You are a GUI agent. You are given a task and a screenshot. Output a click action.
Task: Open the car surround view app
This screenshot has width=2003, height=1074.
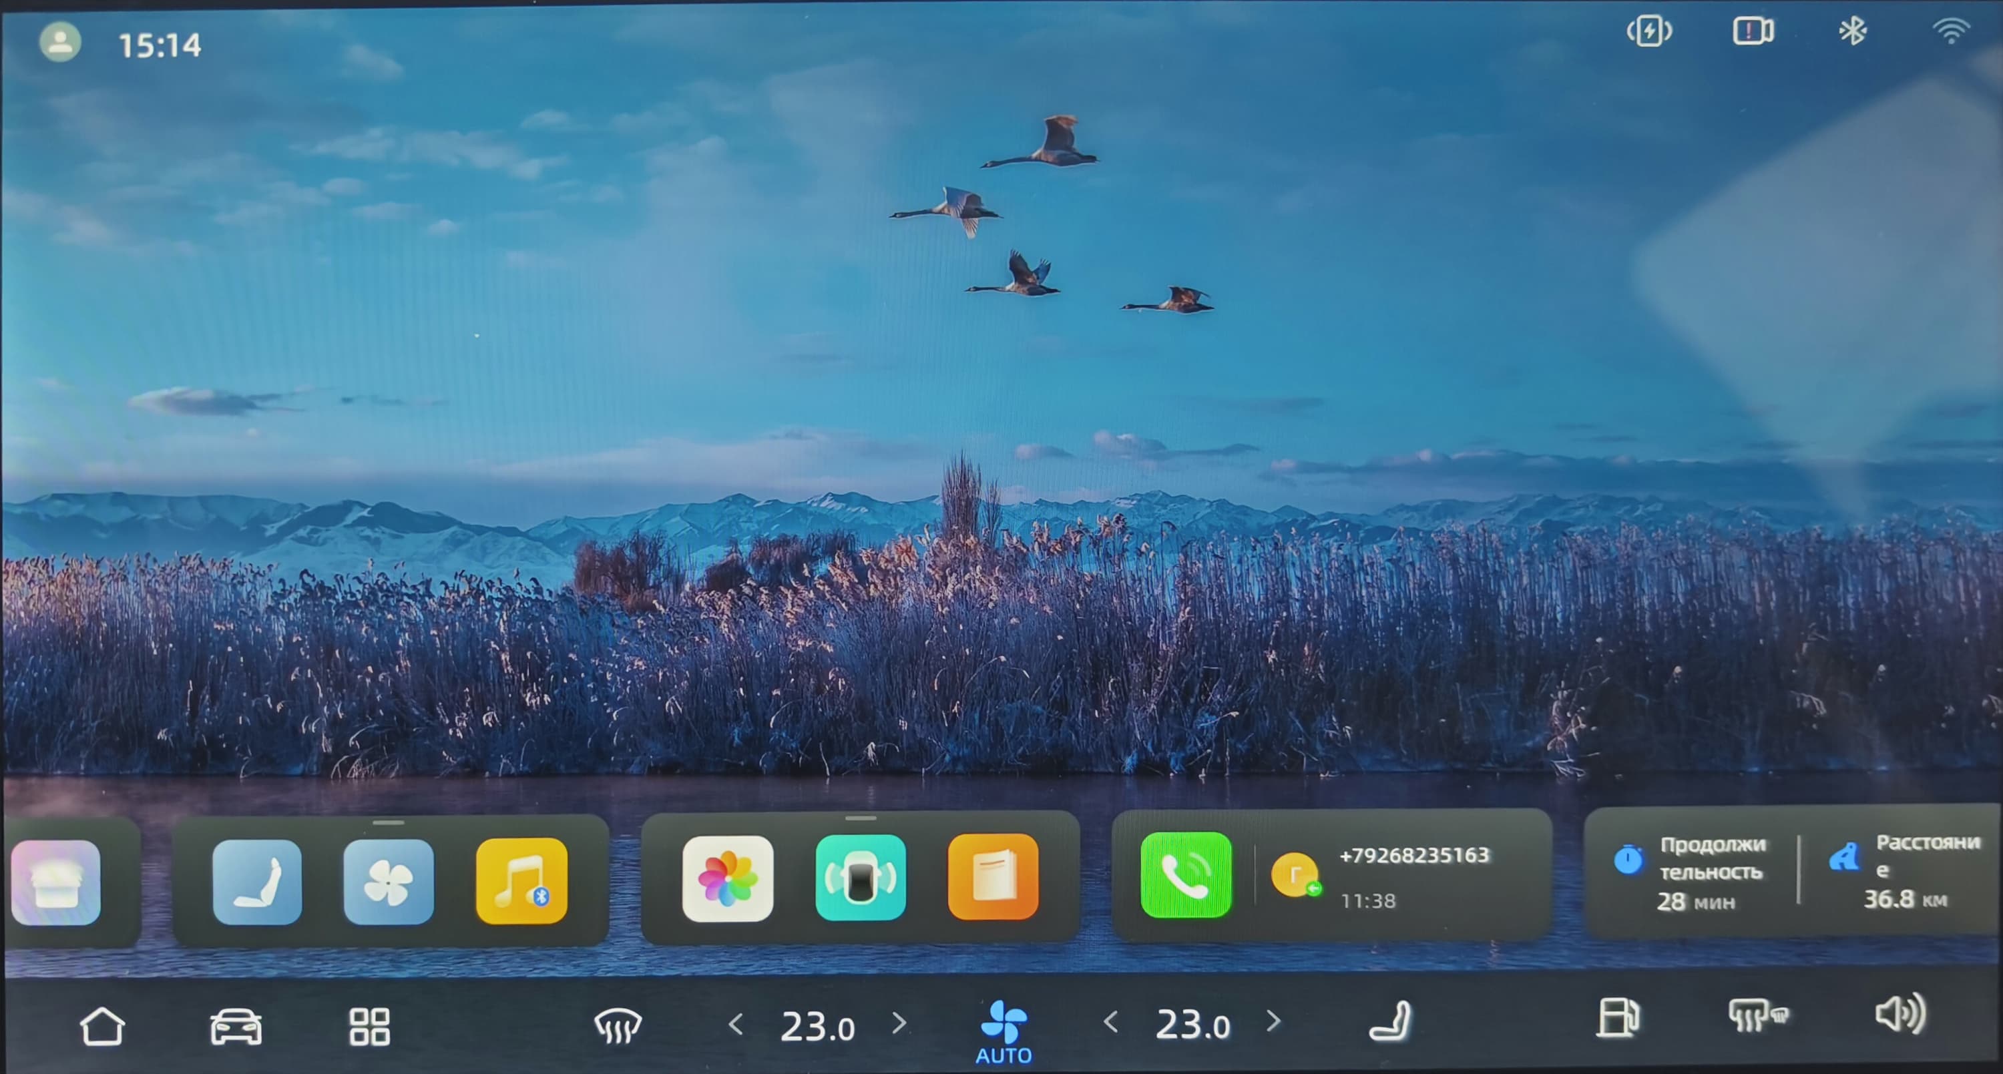860,877
